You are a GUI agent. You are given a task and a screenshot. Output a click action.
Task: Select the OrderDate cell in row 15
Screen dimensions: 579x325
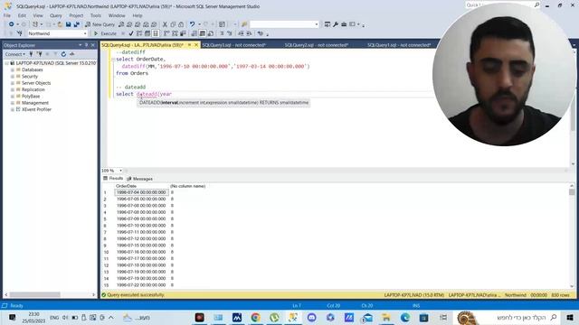[x=141, y=285]
